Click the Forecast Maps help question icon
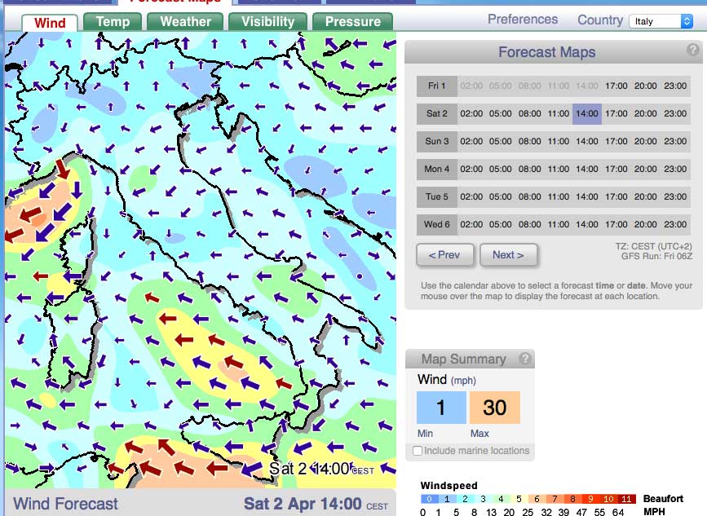 (x=693, y=50)
